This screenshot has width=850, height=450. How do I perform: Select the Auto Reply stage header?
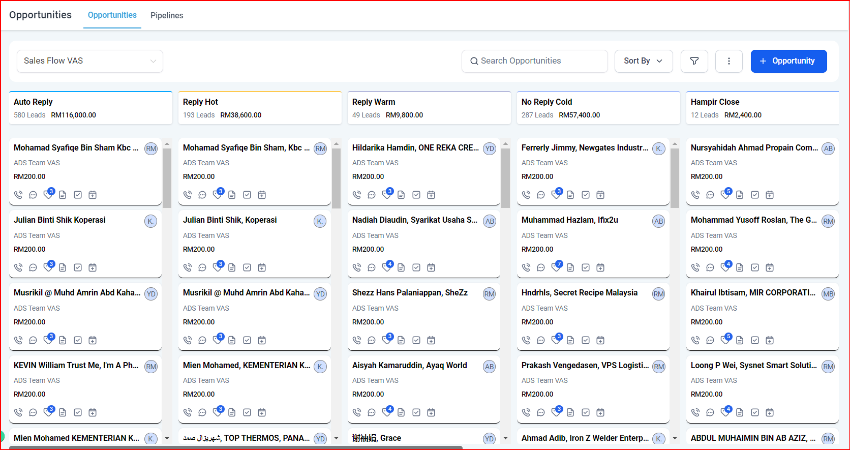coord(90,108)
